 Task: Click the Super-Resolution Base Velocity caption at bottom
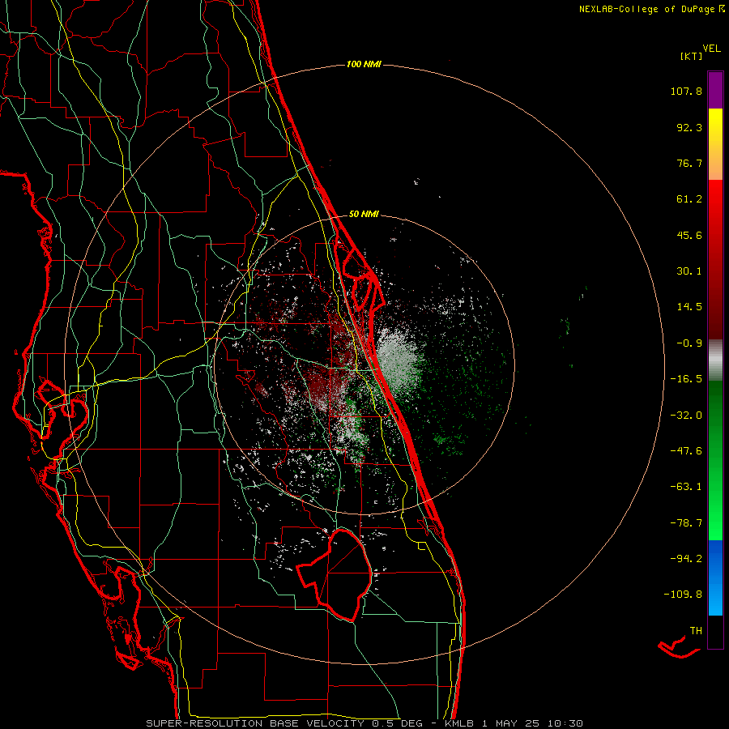364,723
